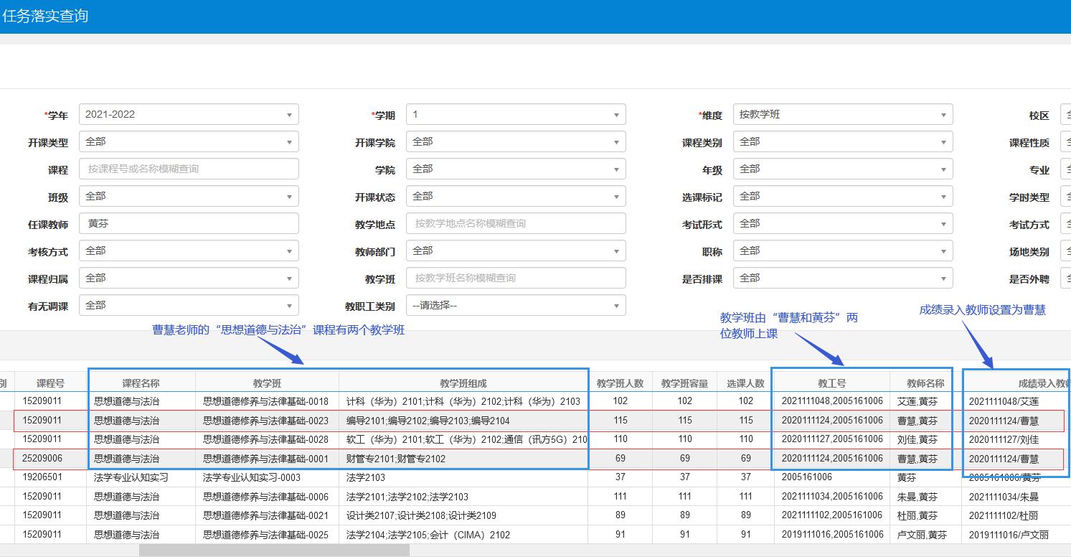This screenshot has height=557, width=1071.
Task: Expand the 职称 dropdown
Action: (843, 251)
